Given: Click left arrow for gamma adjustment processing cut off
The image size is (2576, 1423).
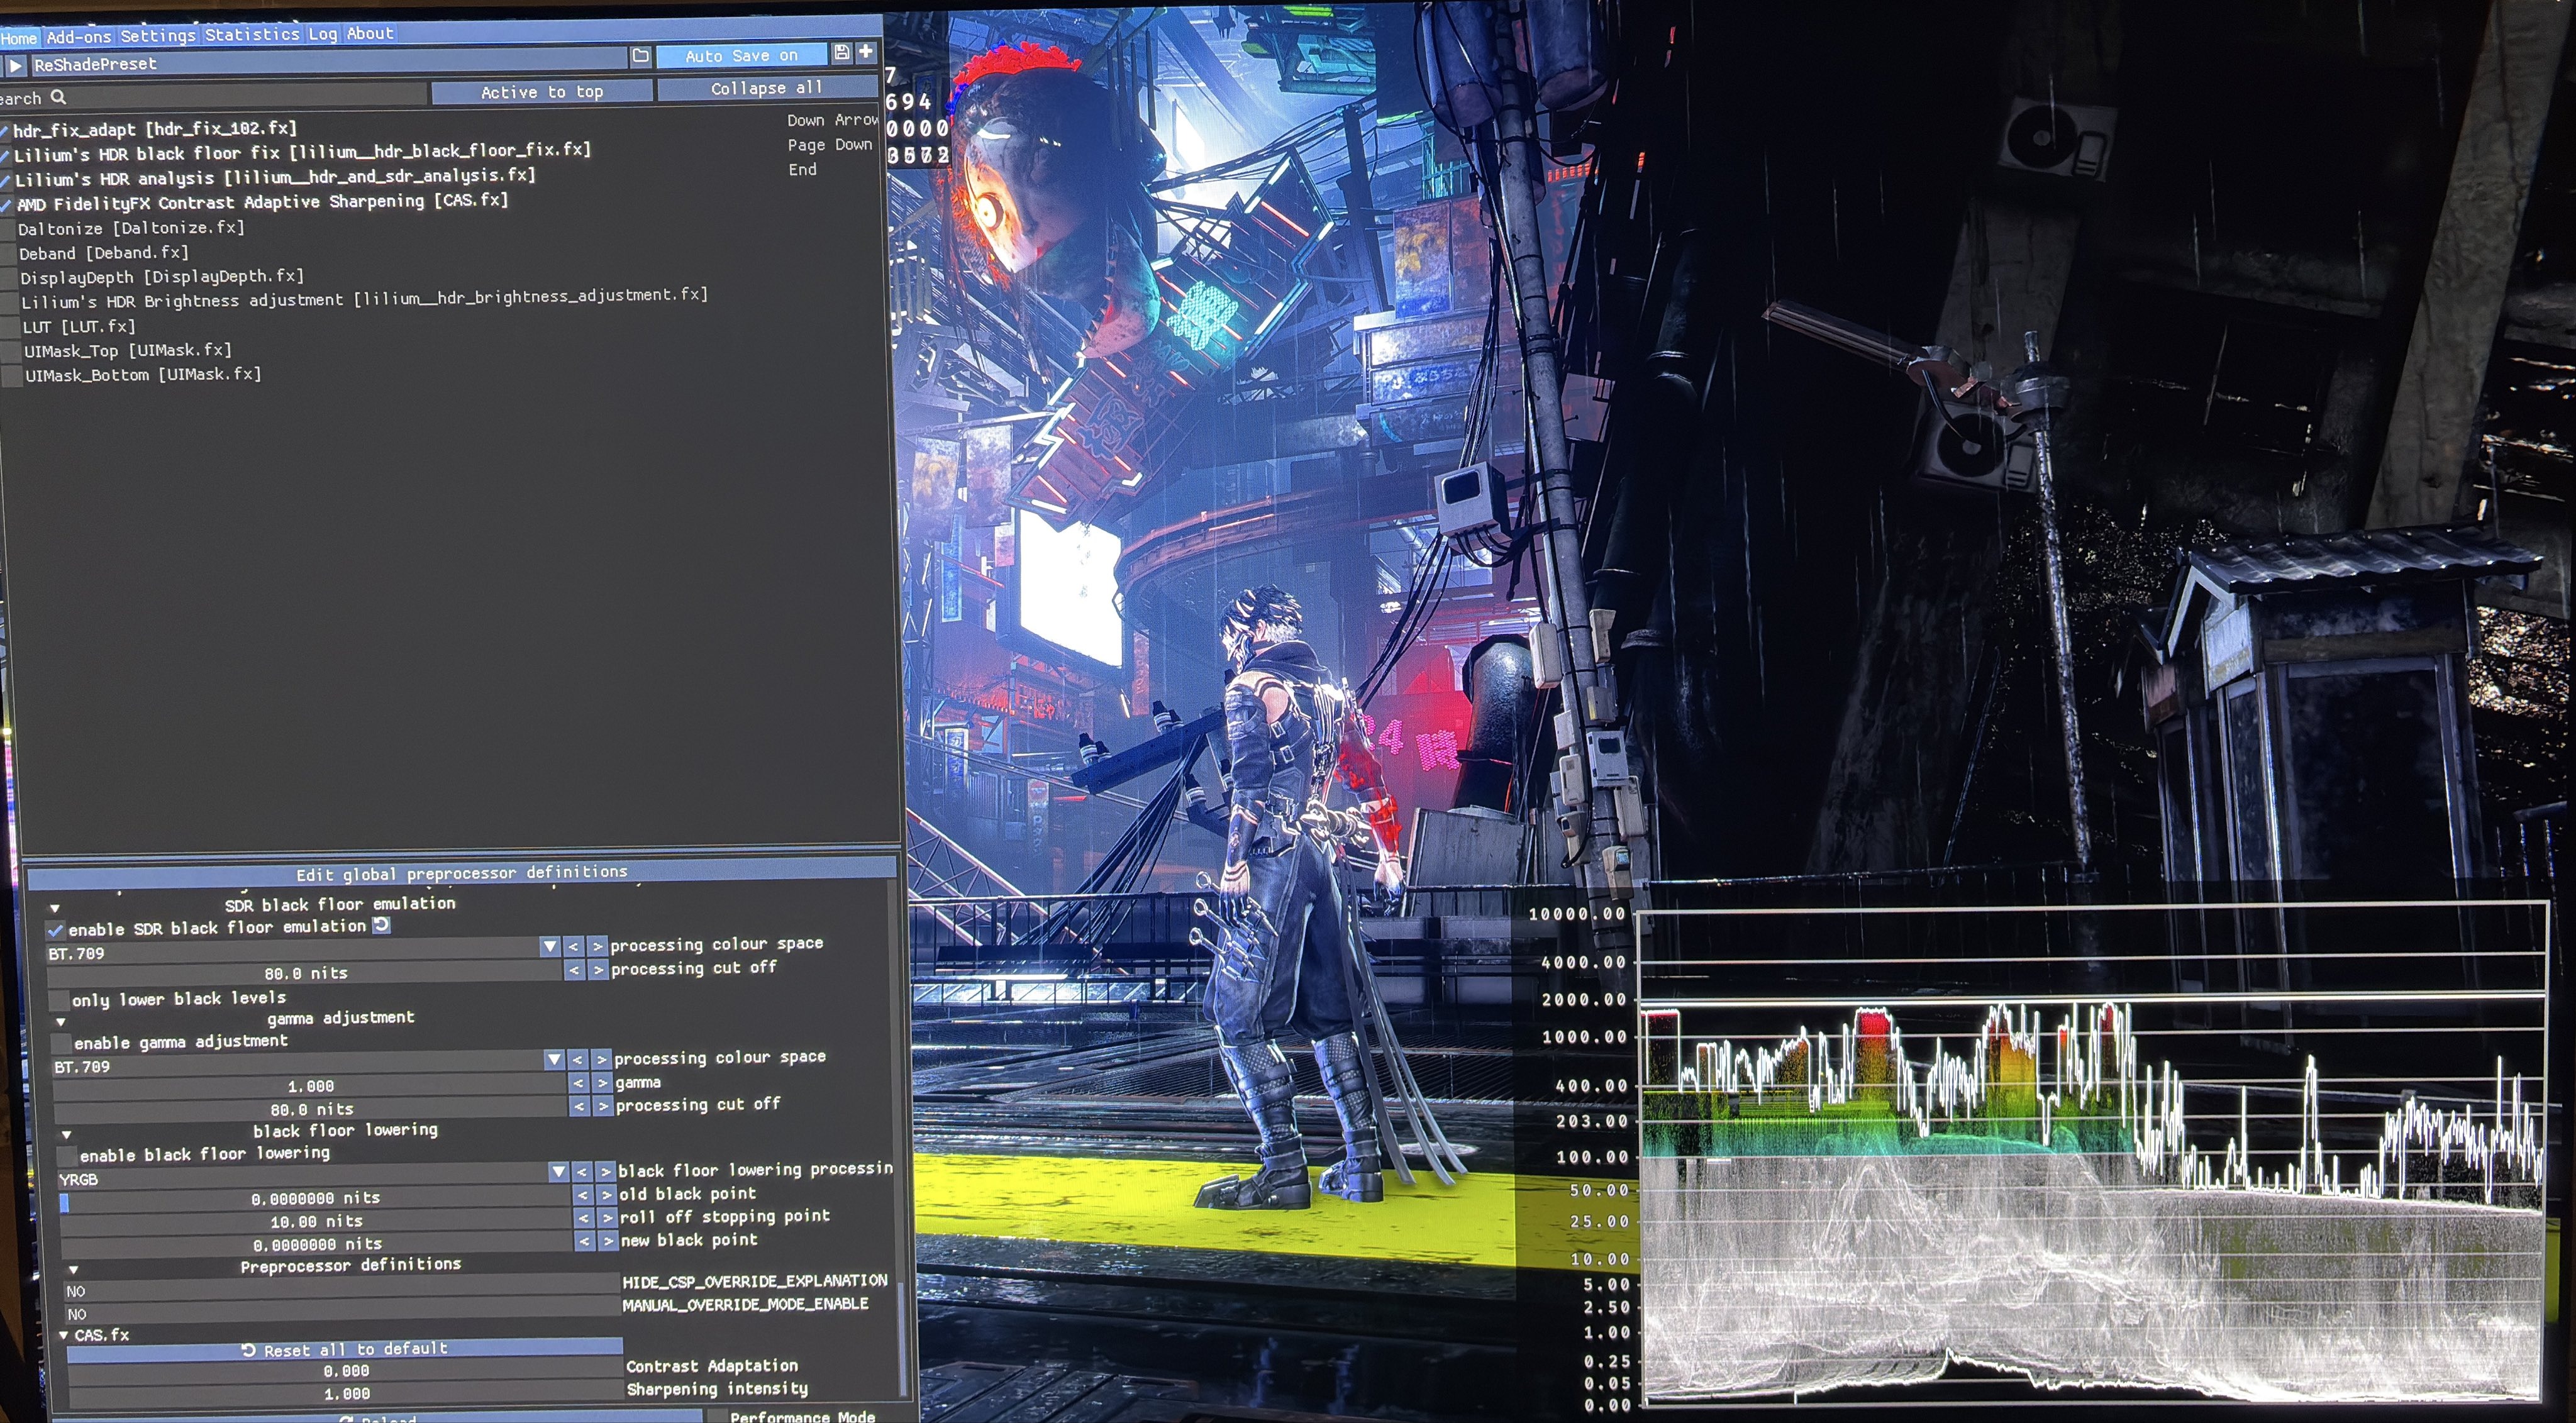Looking at the screenshot, I should (579, 1106).
